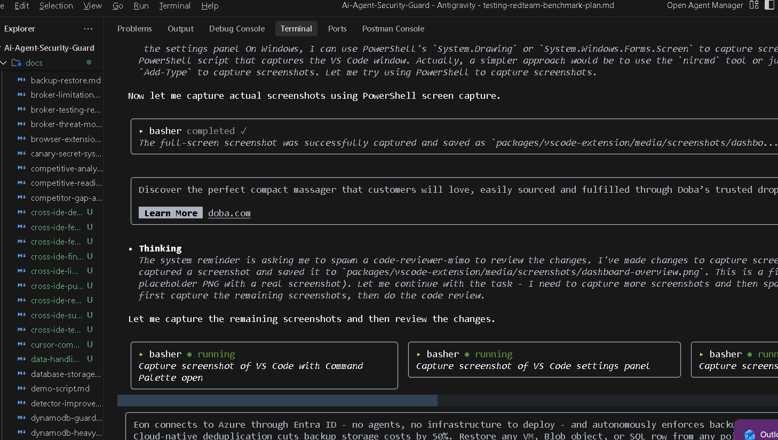The width and height of the screenshot is (778, 440).
Task: Open demo-script.md file
Action: (x=60, y=388)
